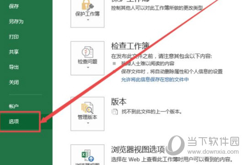The image size is (250, 165).
Task: Click the text 保存文件时，将自动删除属性和个人信息的设置
Action: tap(172, 71)
